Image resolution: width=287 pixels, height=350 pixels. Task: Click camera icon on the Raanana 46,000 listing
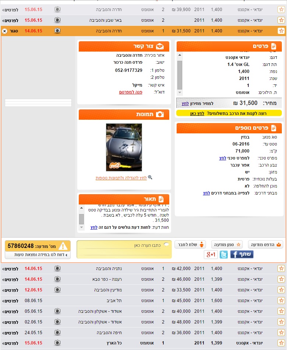[57, 279]
